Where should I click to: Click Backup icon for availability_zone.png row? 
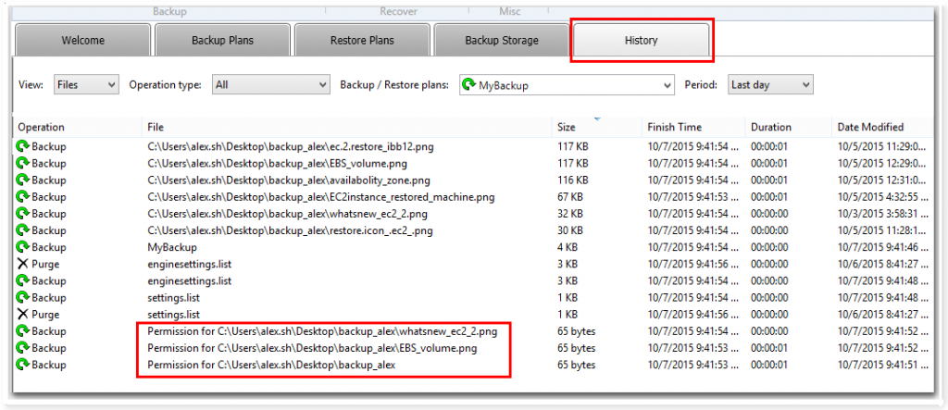pyautogui.click(x=22, y=180)
